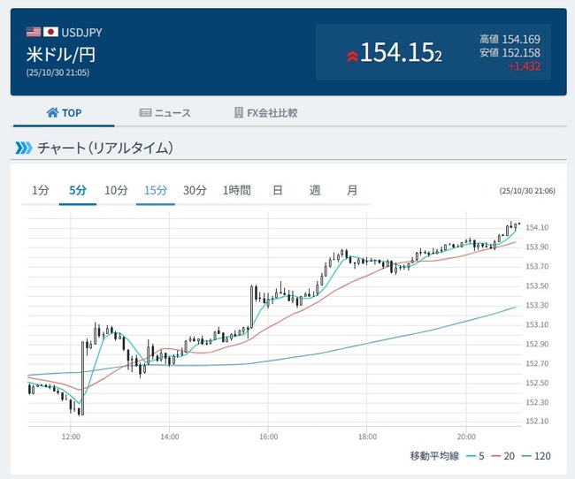Click the US flag icon
Image resolution: width=575 pixels, height=479 pixels.
pos(34,32)
